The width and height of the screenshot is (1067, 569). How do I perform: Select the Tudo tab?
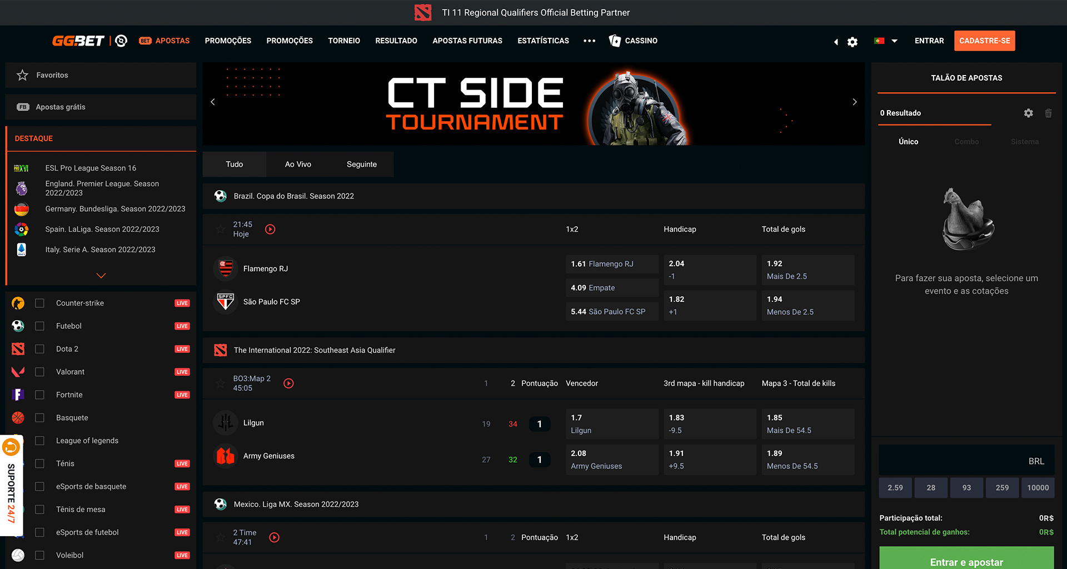pos(235,164)
